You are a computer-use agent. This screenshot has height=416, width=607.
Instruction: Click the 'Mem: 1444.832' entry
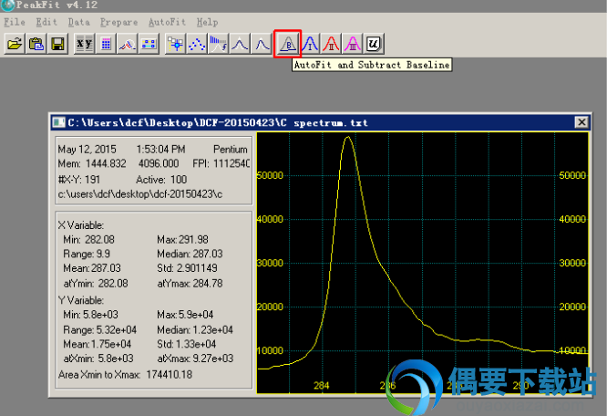pyautogui.click(x=92, y=164)
